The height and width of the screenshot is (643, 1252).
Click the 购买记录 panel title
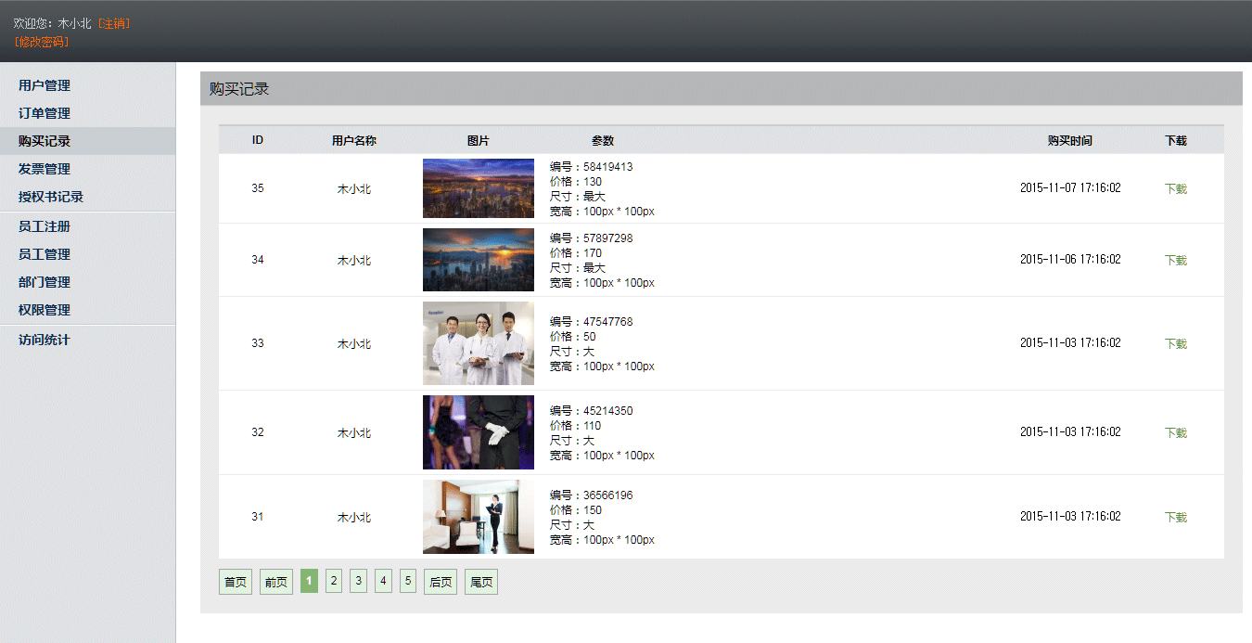pyautogui.click(x=239, y=89)
